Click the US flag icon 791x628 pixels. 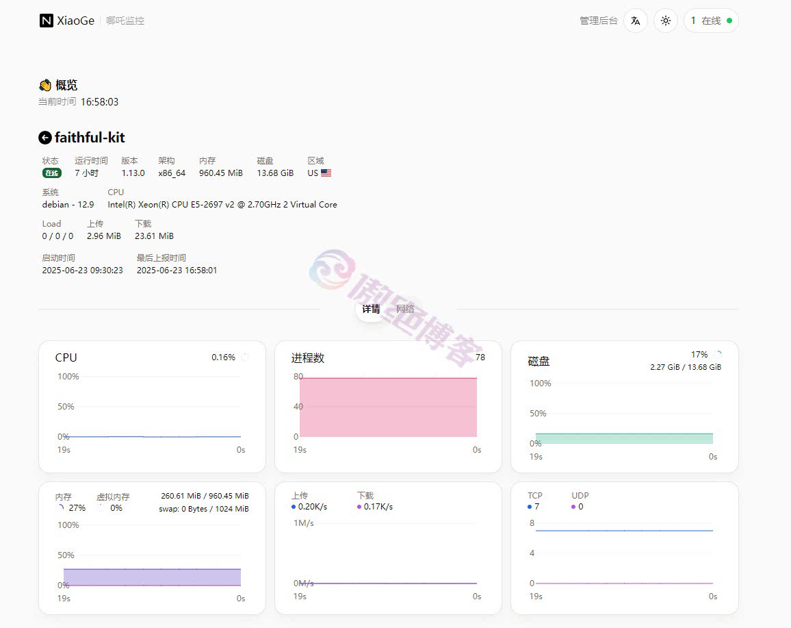(326, 173)
